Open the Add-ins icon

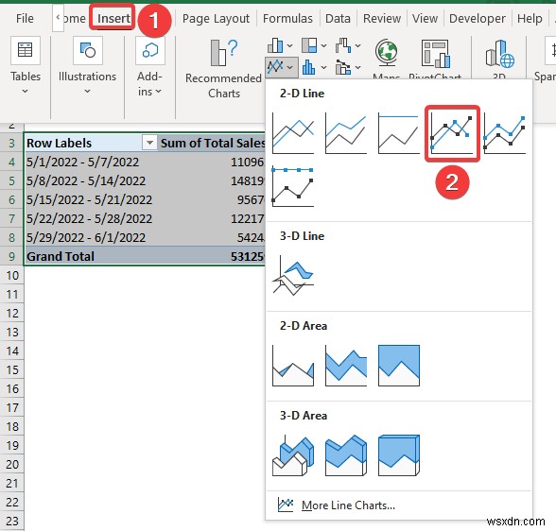click(150, 50)
